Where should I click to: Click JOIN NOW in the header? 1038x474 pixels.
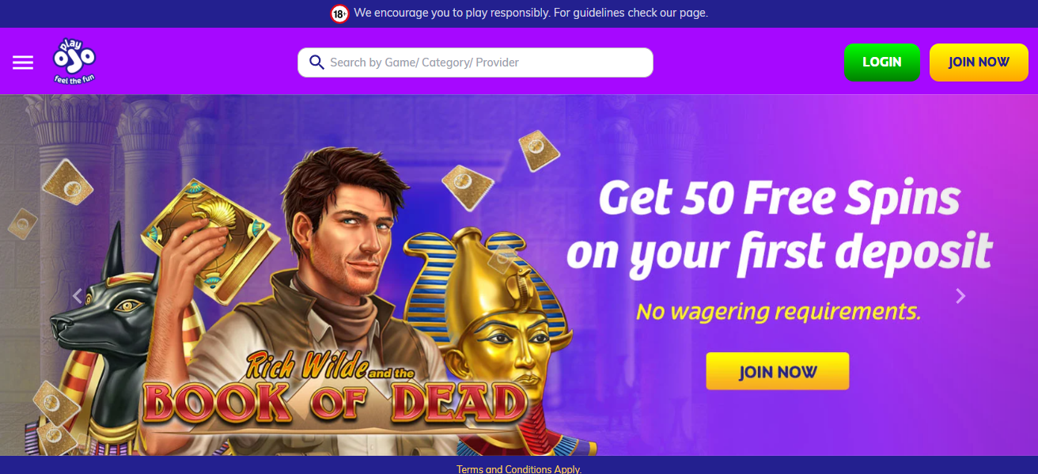(x=979, y=63)
